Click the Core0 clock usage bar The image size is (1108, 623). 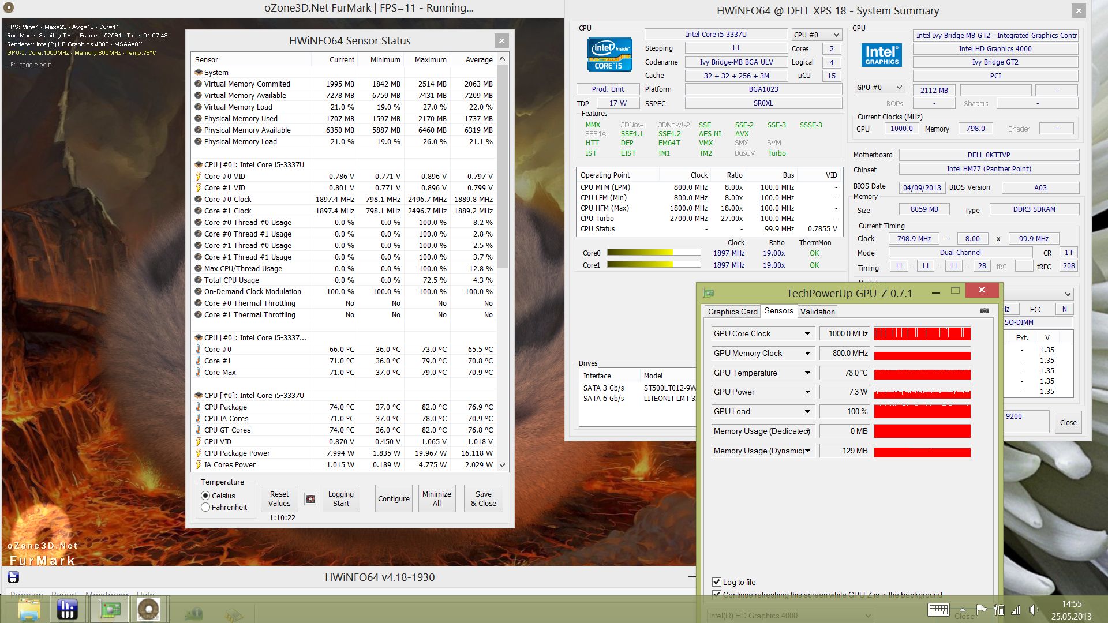pyautogui.click(x=654, y=253)
